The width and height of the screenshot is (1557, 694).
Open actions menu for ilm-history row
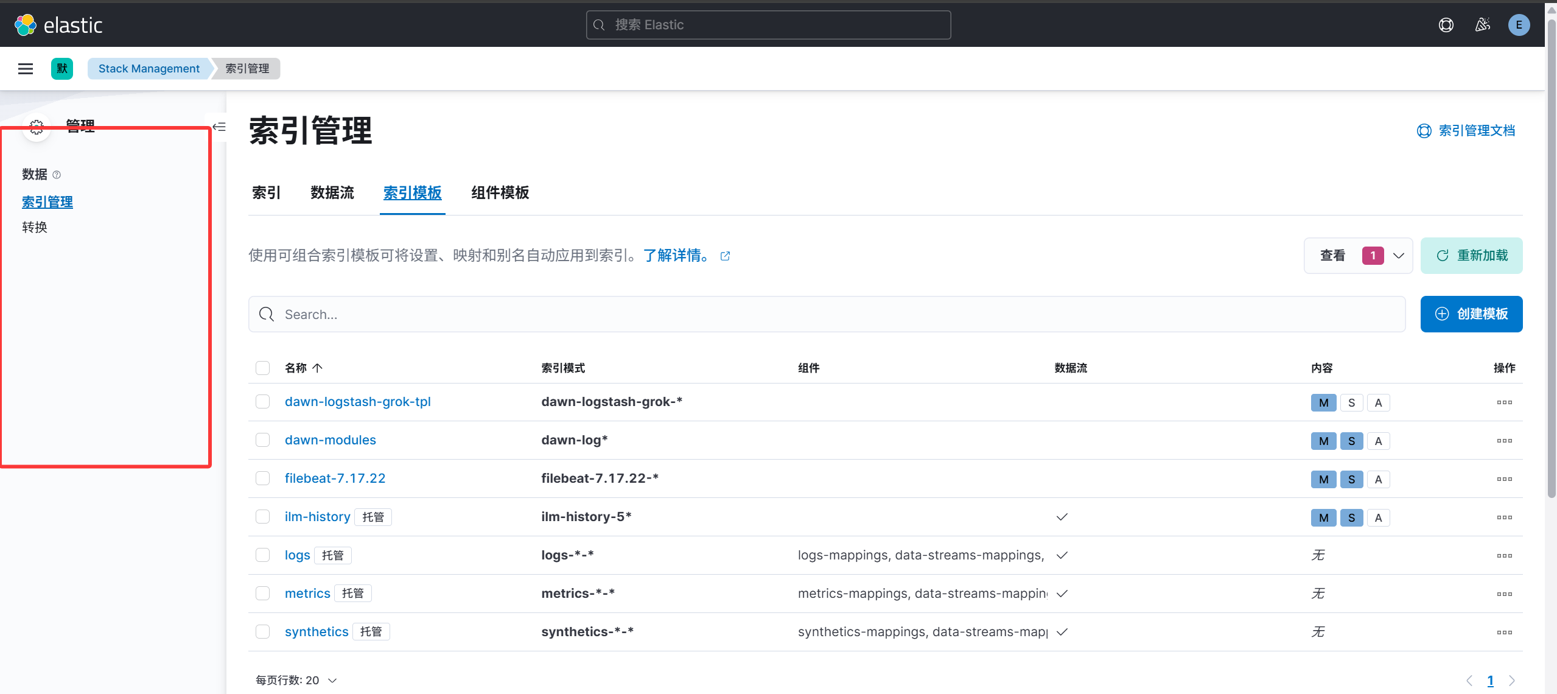(1505, 517)
